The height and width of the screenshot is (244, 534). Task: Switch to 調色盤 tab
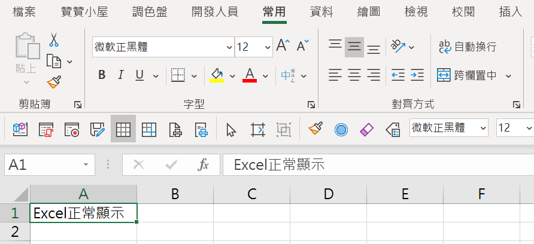(150, 12)
